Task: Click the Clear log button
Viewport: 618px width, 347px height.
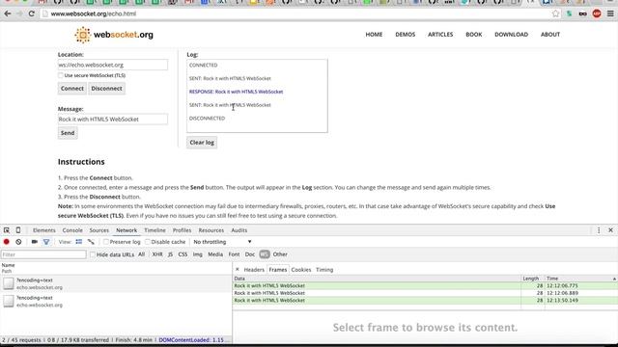Action: pyautogui.click(x=202, y=143)
